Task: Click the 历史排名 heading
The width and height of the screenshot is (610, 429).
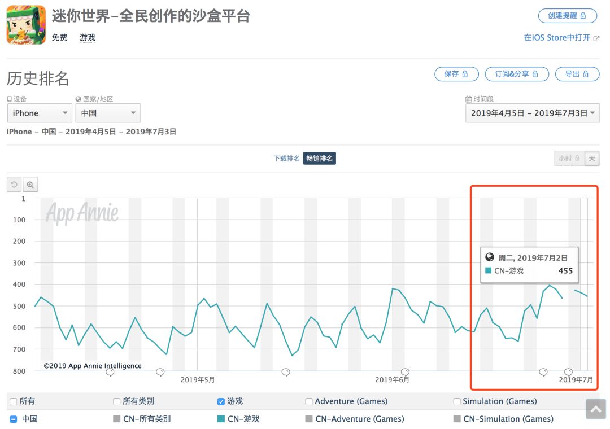Action: [x=38, y=78]
